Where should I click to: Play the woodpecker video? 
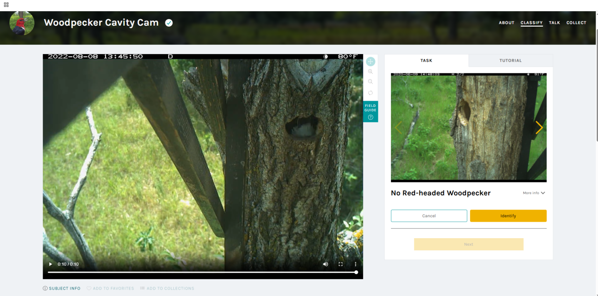(50, 264)
